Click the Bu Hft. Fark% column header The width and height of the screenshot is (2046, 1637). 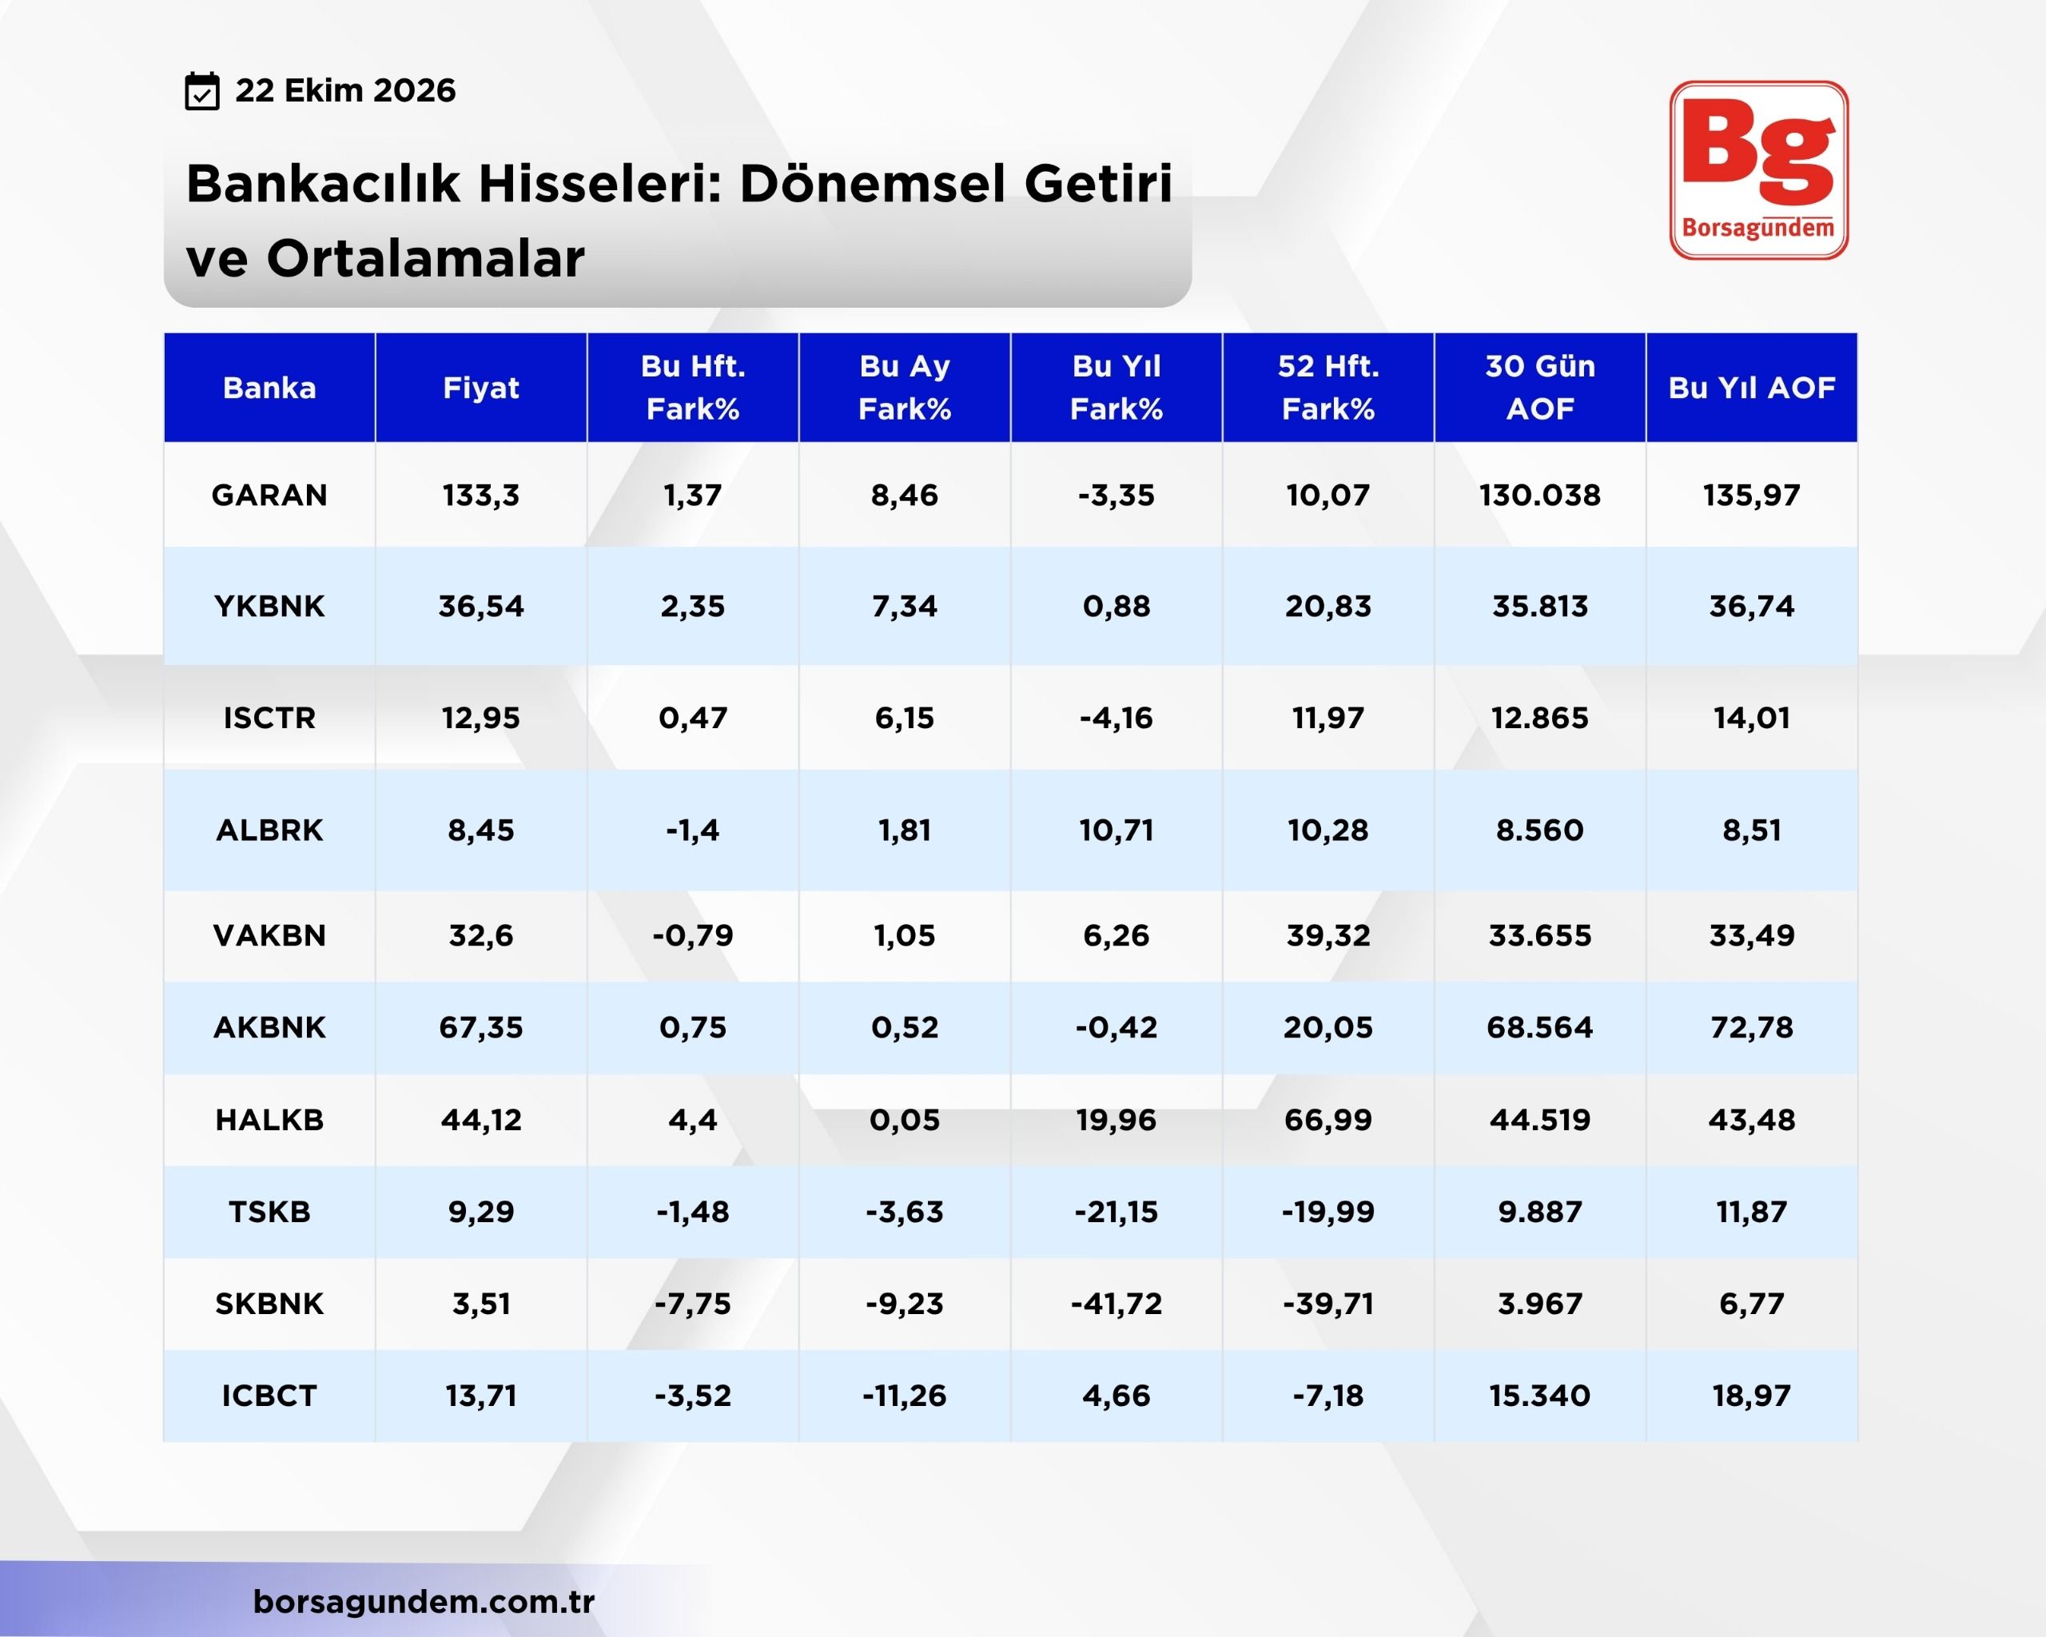click(693, 387)
